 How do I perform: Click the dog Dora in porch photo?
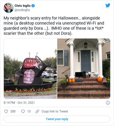91,75
